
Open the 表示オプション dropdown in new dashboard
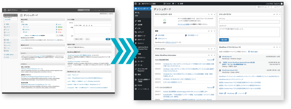pyautogui.click(x=263, y=7)
